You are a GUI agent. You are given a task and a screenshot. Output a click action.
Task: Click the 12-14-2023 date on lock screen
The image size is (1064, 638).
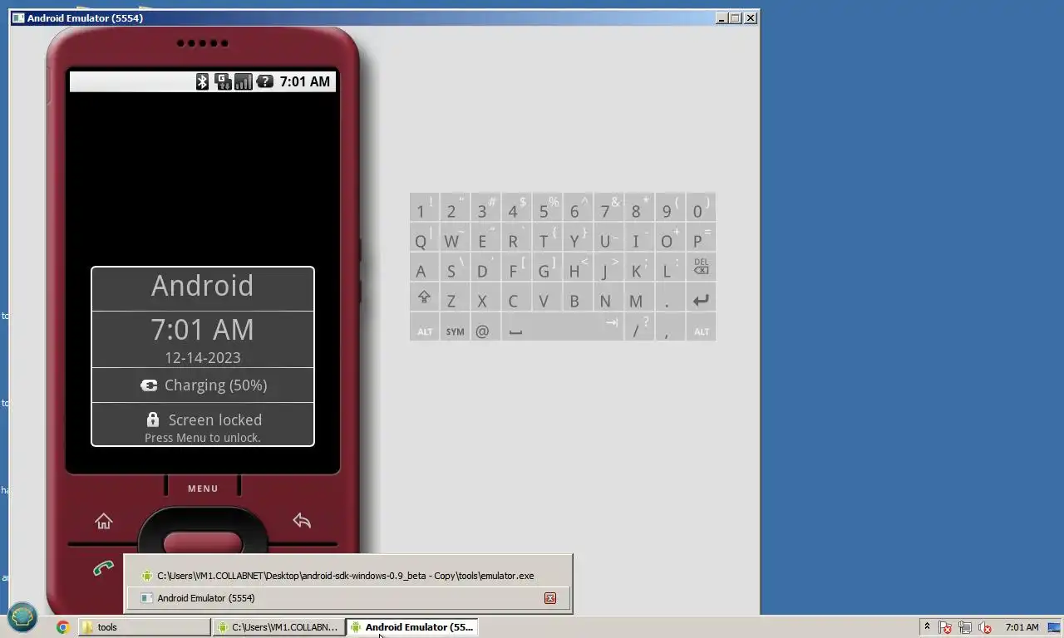pos(203,358)
